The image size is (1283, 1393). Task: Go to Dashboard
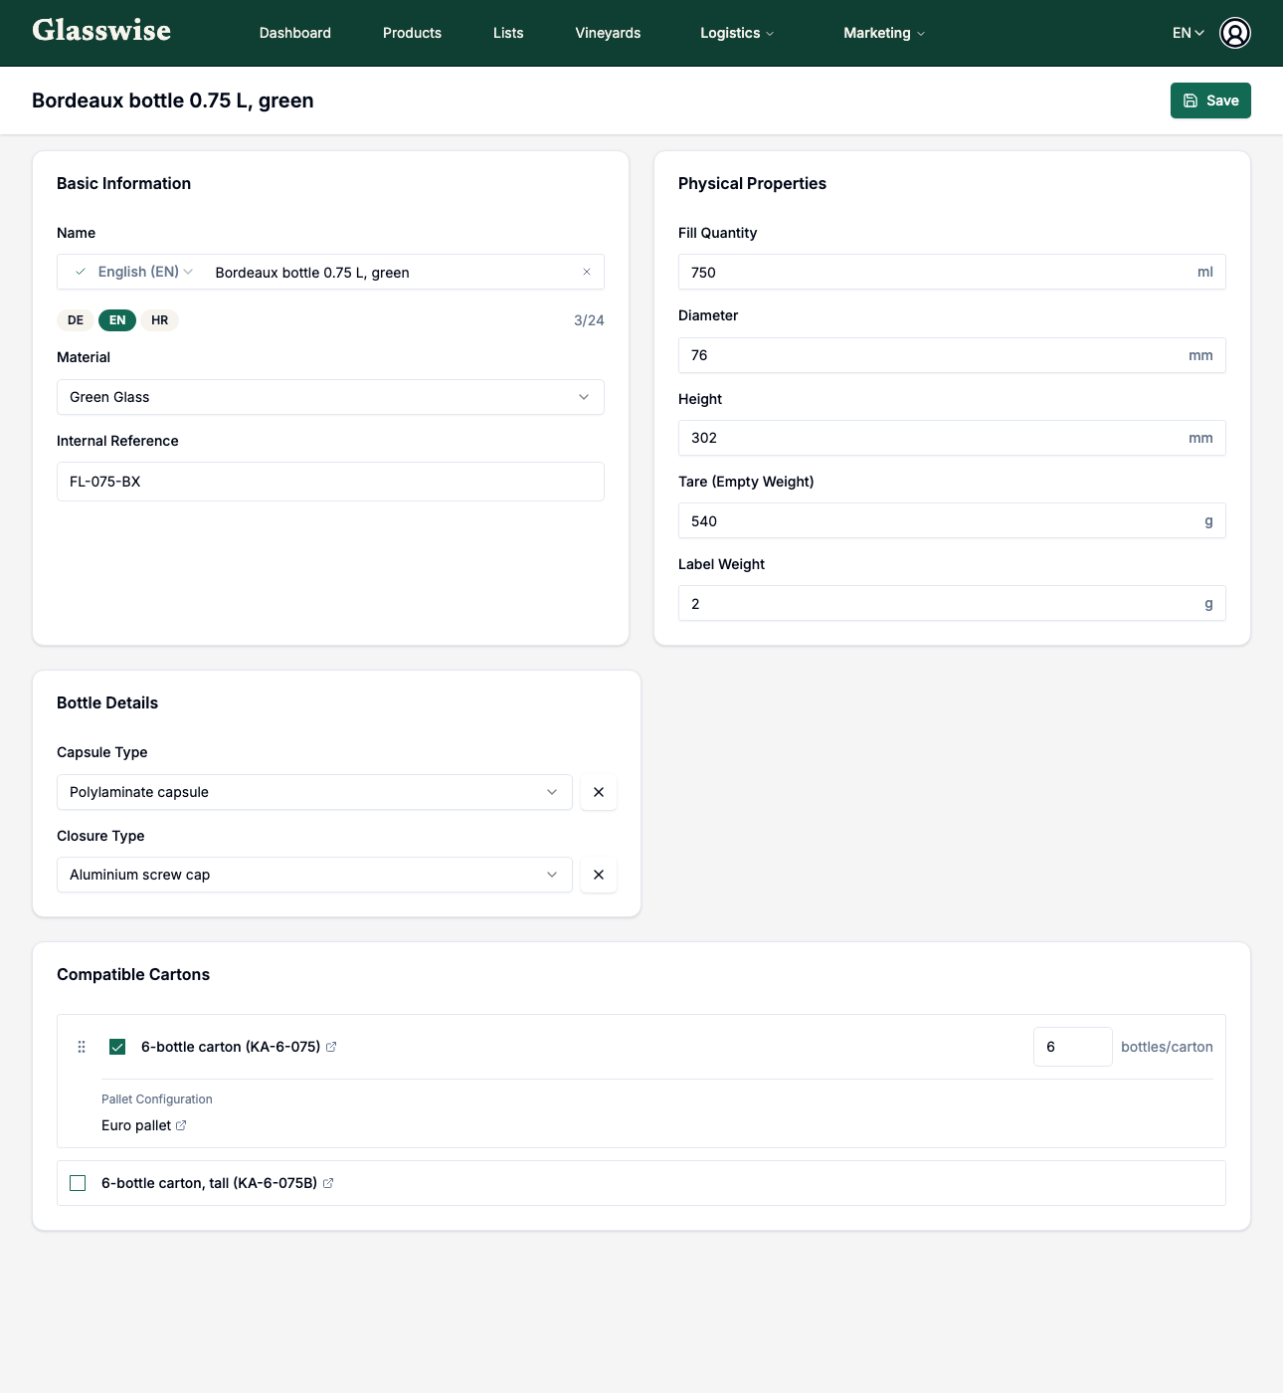(295, 33)
